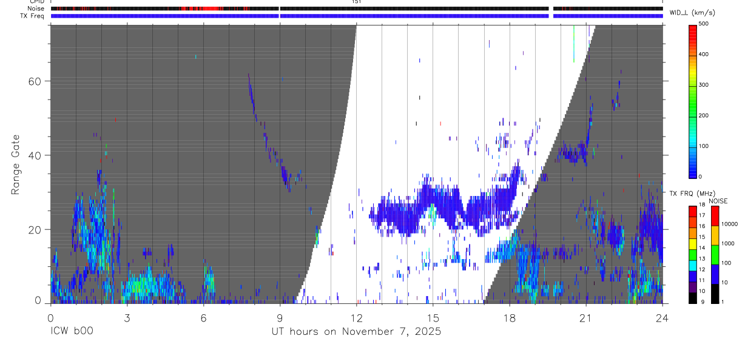Click the green vertical streak near 20.5 UT

pyautogui.click(x=573, y=44)
